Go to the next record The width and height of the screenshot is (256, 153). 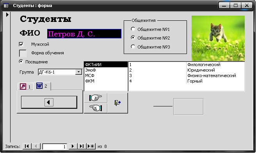click(73, 146)
